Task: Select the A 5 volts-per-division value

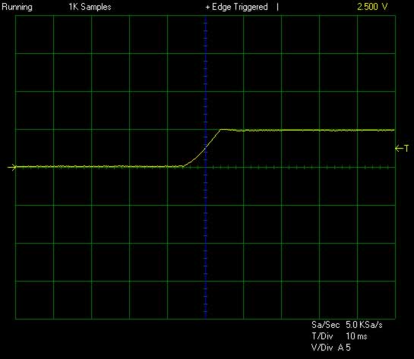Action: coord(344,348)
